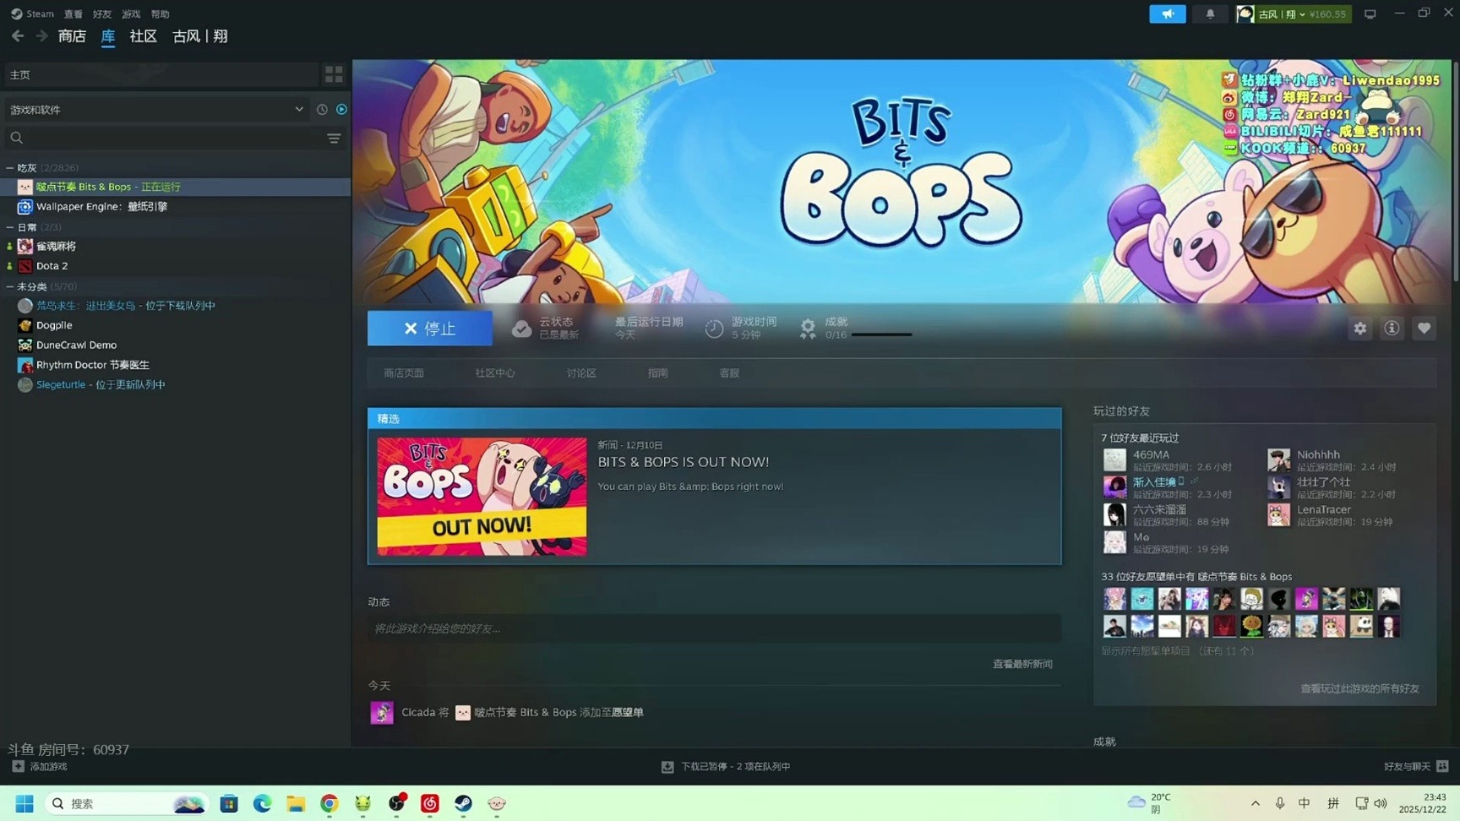Toggle collections grid view button

[x=334, y=75]
